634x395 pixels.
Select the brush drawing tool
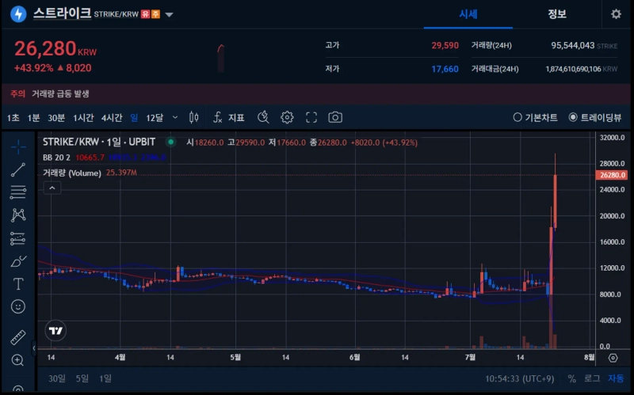point(18,260)
